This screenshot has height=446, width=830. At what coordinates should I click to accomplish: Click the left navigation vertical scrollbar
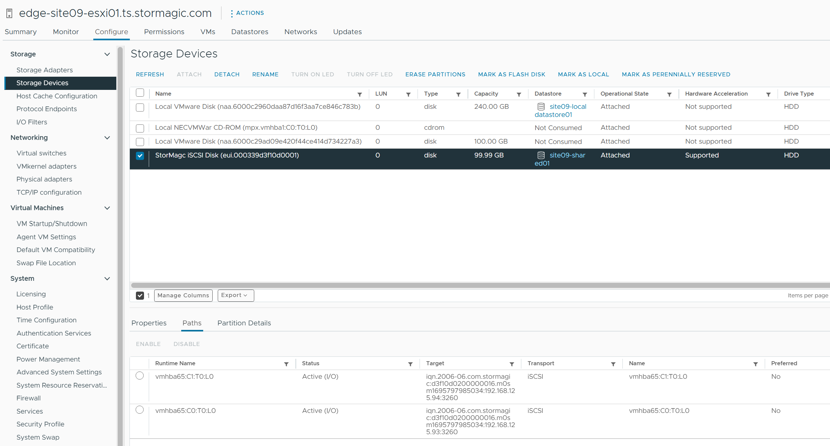pyautogui.click(x=120, y=246)
